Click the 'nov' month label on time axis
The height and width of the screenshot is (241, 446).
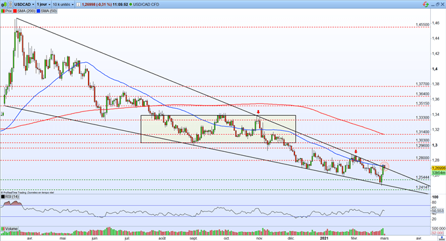259,238
